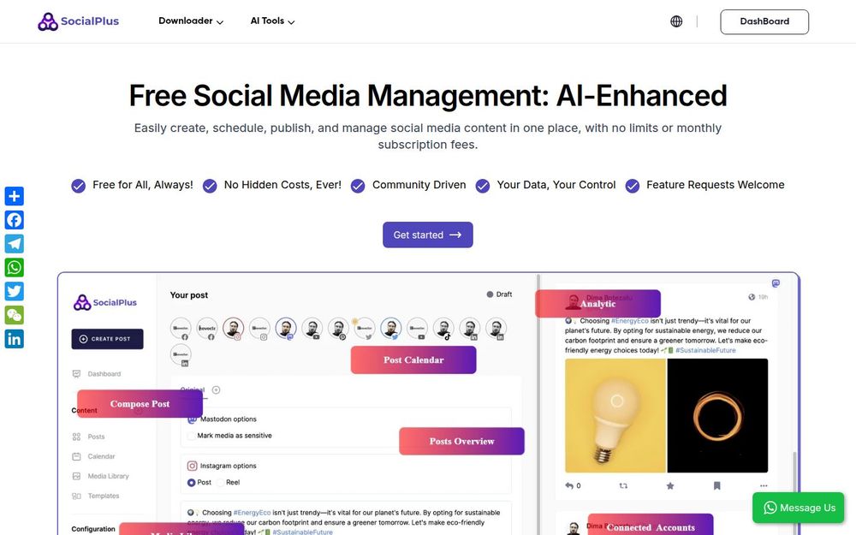The height and width of the screenshot is (535, 856).
Task: Click the Templates sidebar icon
Action: pos(76,496)
